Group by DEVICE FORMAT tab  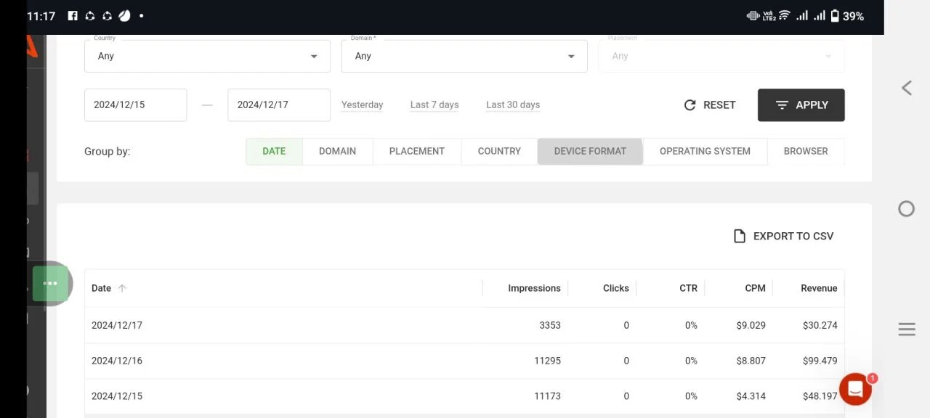coord(590,151)
